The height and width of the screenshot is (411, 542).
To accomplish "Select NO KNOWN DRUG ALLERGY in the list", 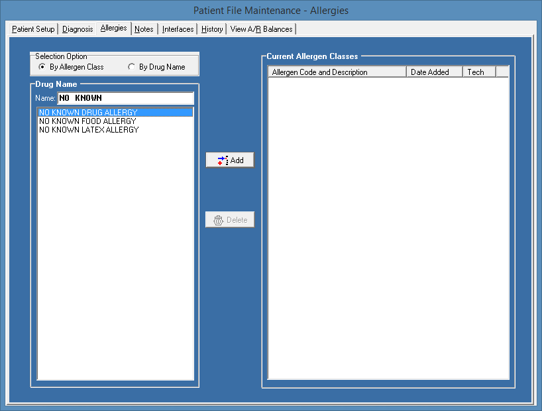I will pyautogui.click(x=89, y=112).
